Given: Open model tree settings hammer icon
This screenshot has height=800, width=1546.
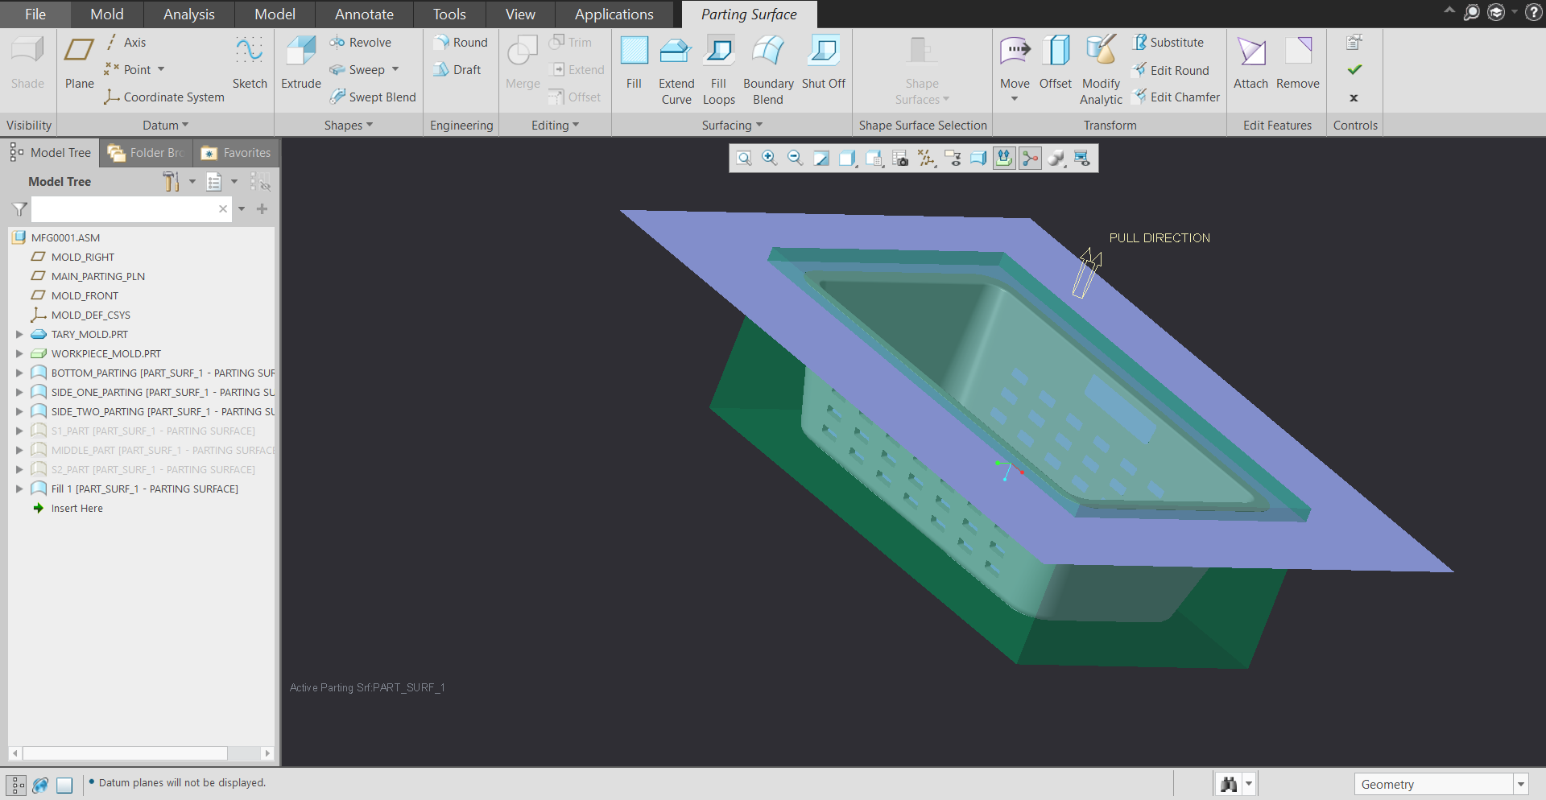Looking at the screenshot, I should [171, 182].
